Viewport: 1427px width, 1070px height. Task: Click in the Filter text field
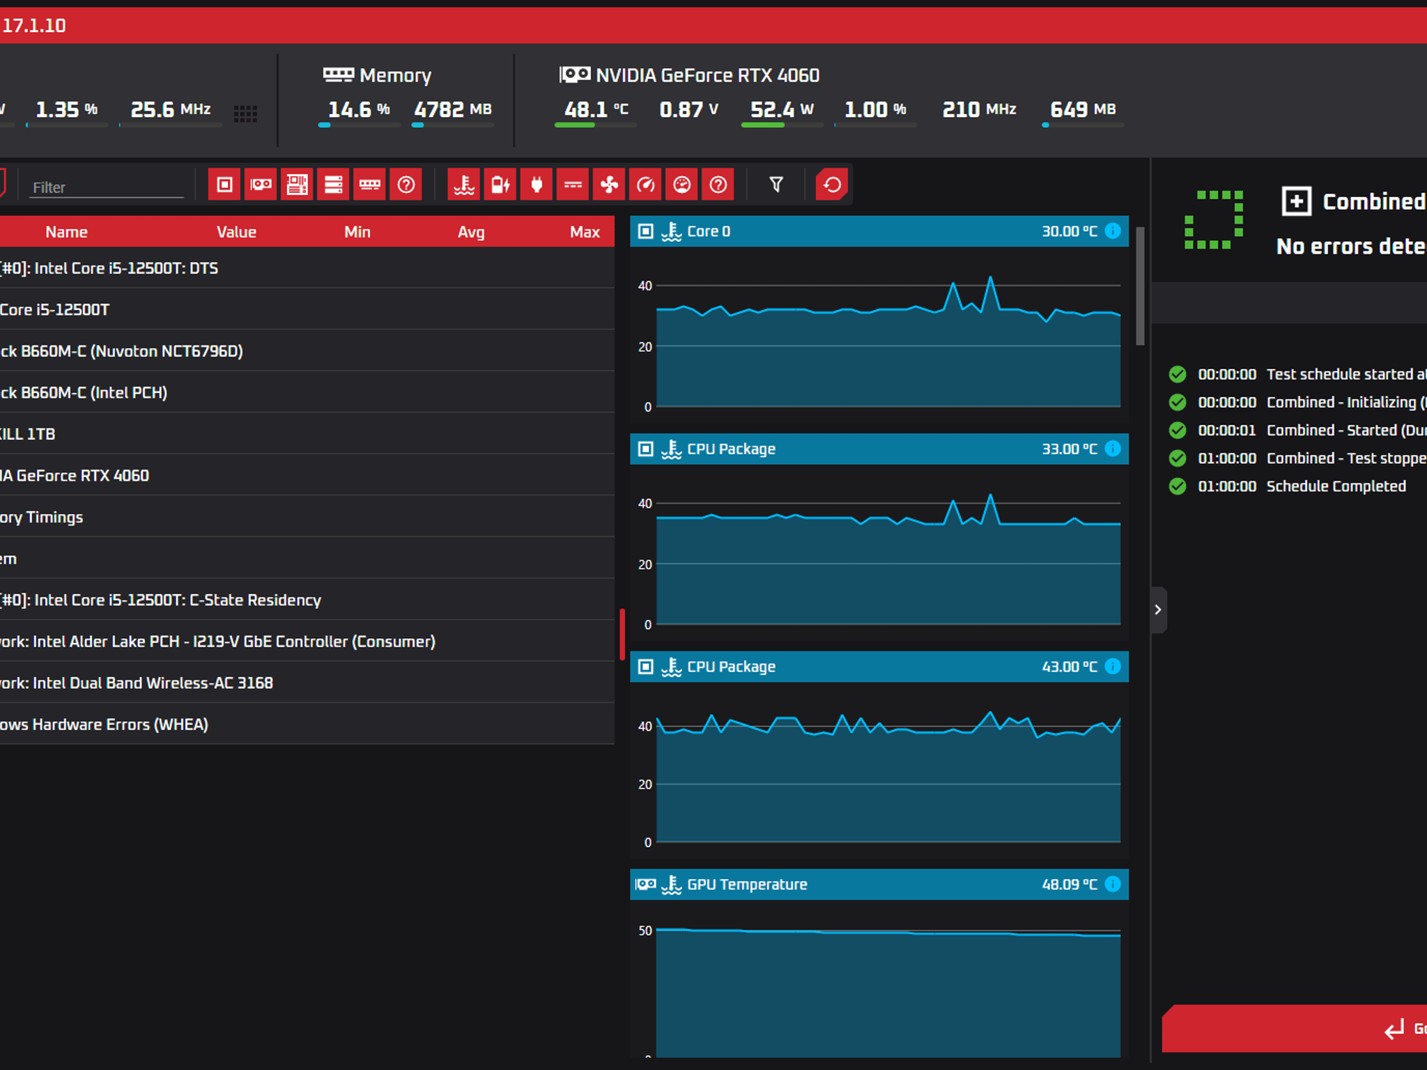coord(107,187)
